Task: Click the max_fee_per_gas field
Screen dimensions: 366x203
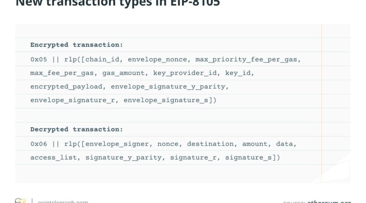Action: point(63,73)
